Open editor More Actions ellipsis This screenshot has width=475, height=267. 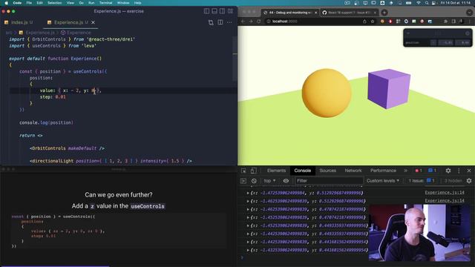pyautogui.click(x=229, y=22)
